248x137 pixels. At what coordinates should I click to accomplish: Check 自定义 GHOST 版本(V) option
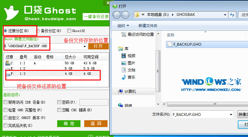click(5, 117)
